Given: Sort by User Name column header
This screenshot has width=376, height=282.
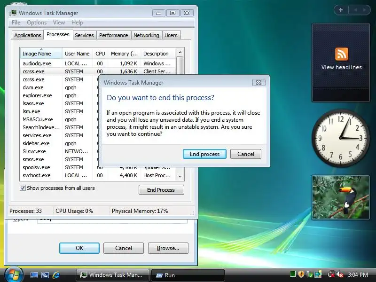Looking at the screenshot, I should click(x=77, y=54).
